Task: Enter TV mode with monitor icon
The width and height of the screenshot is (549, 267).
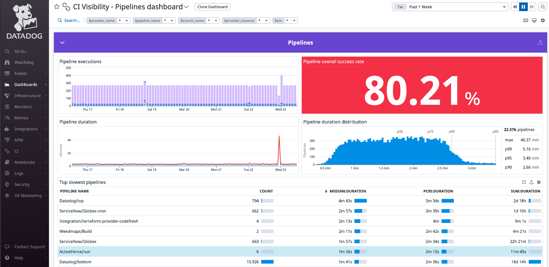Action: pos(534,20)
